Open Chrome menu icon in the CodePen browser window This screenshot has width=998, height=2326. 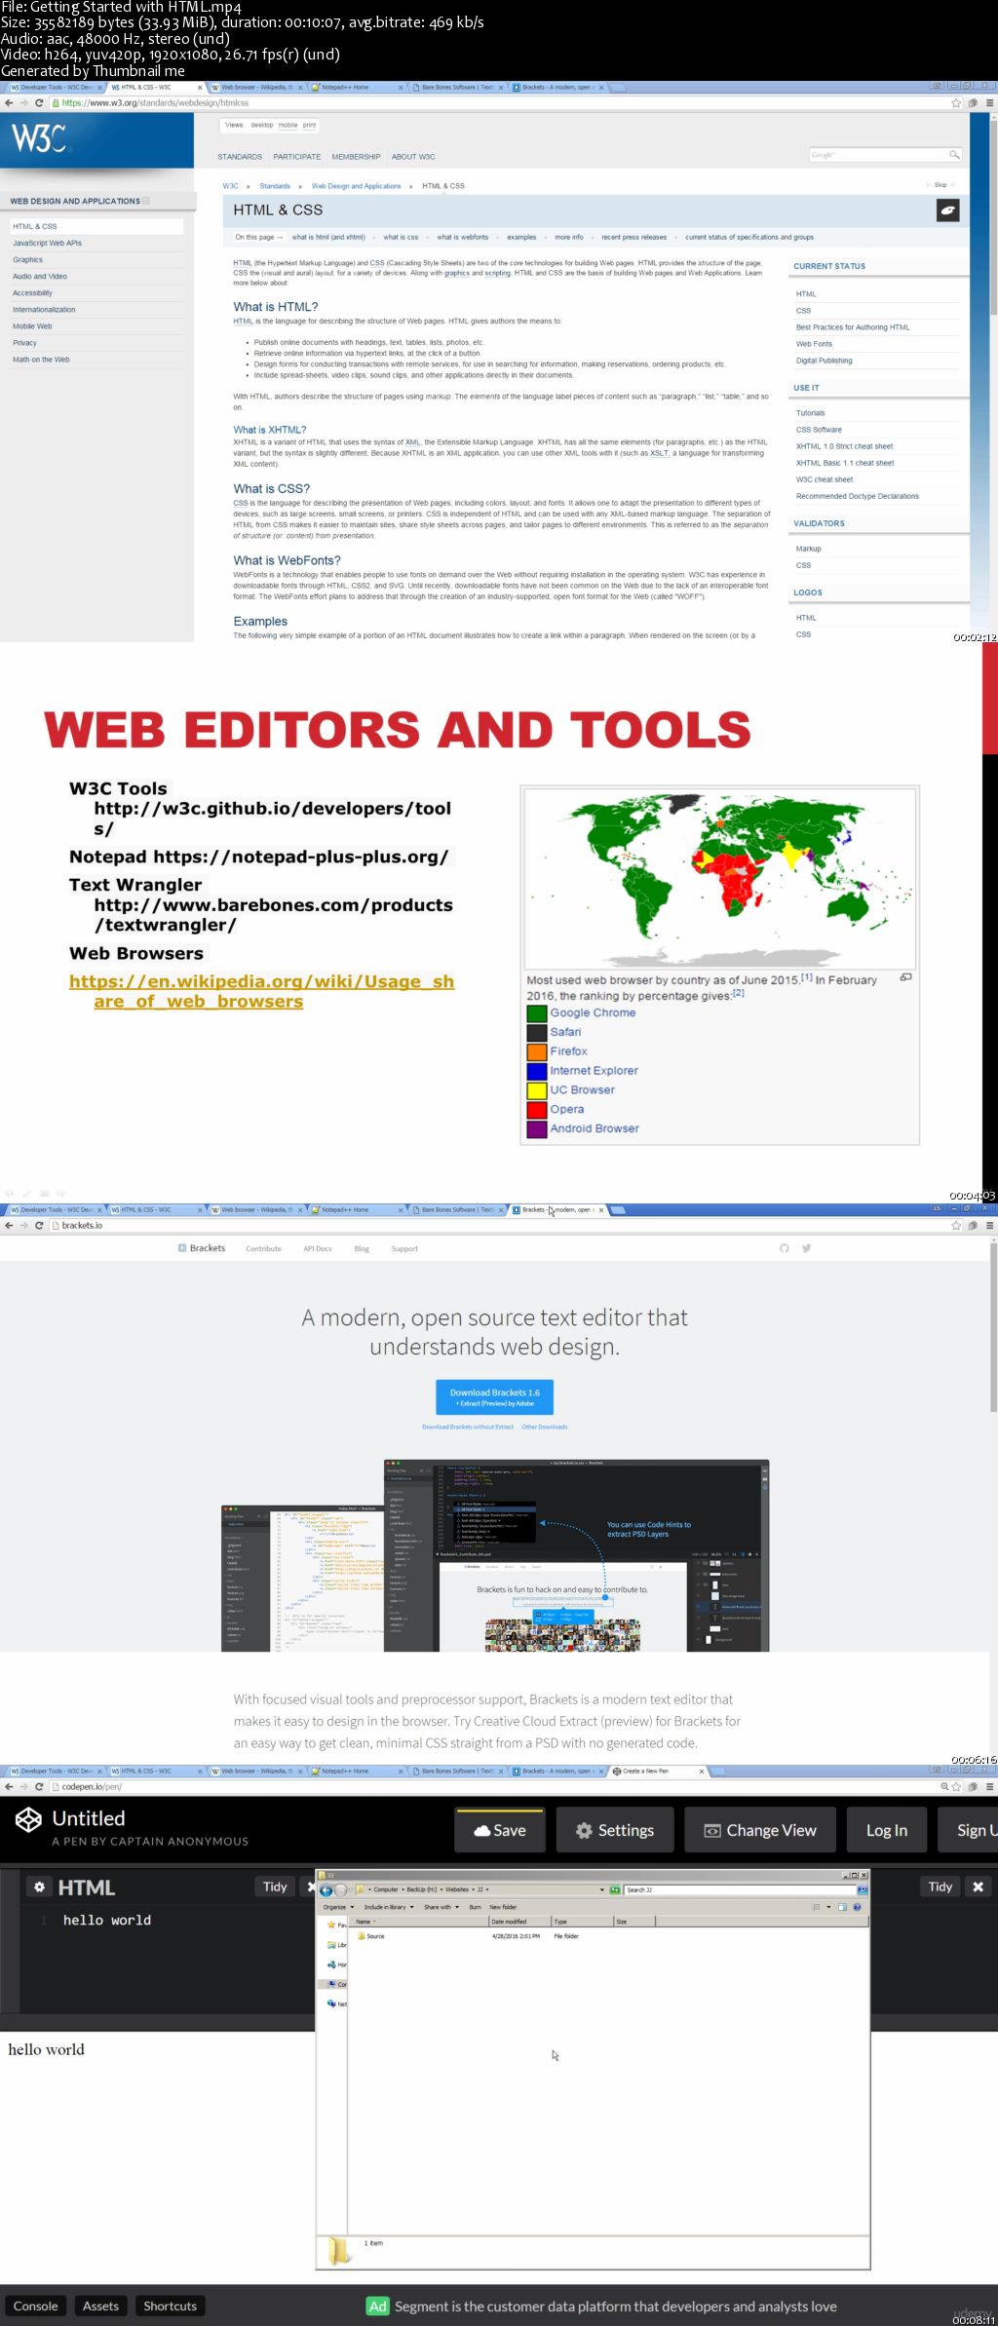pos(989,1786)
